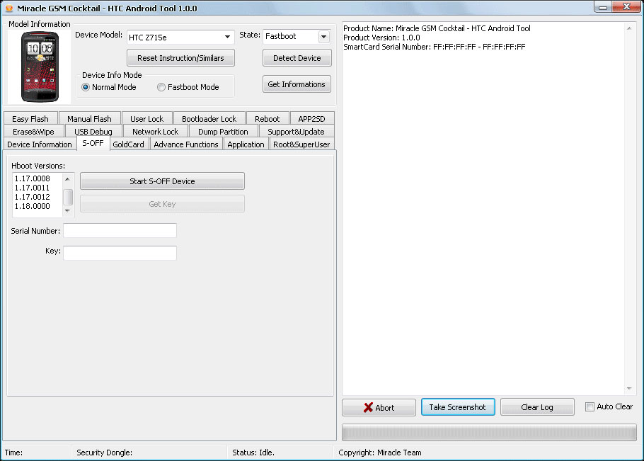Screen dimensions: 644x461
Task: Click Hboot list scroll down arrow
Action: pos(68,211)
